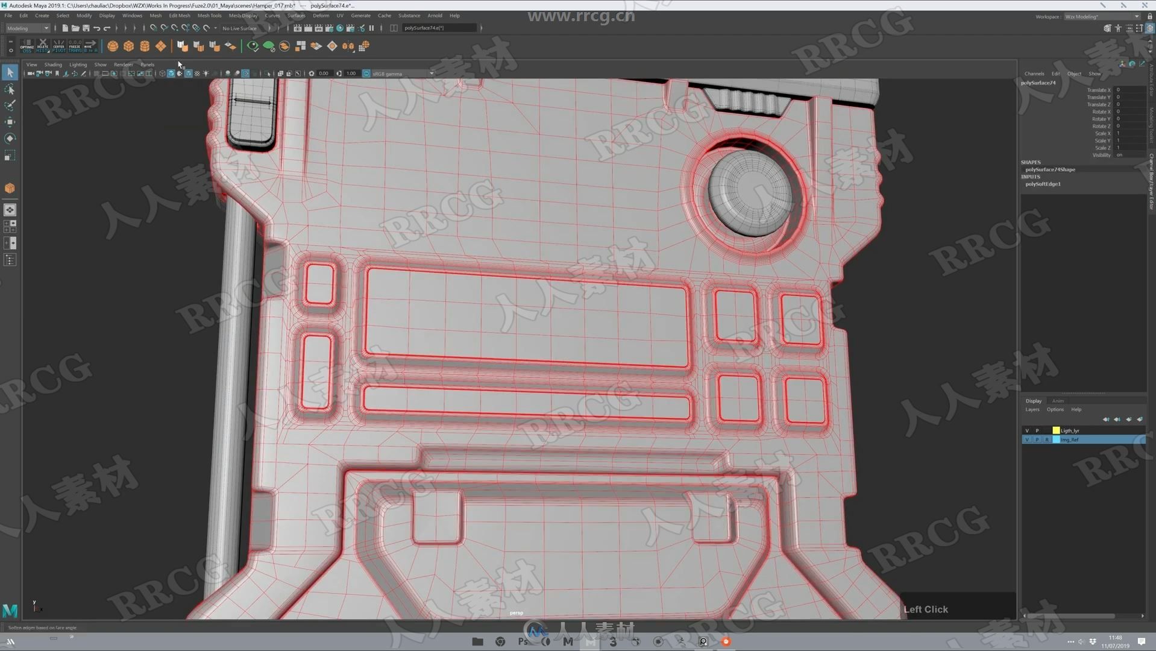Image resolution: width=1156 pixels, height=651 pixels.
Task: Toggle playback P of Ligth_lyr layer
Action: (x=1037, y=430)
